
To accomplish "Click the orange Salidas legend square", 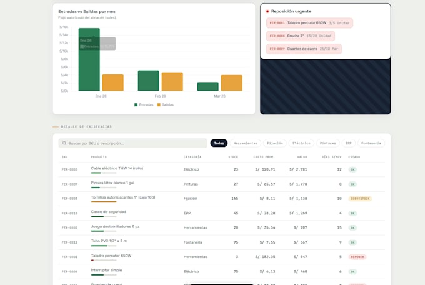I will 159,104.
